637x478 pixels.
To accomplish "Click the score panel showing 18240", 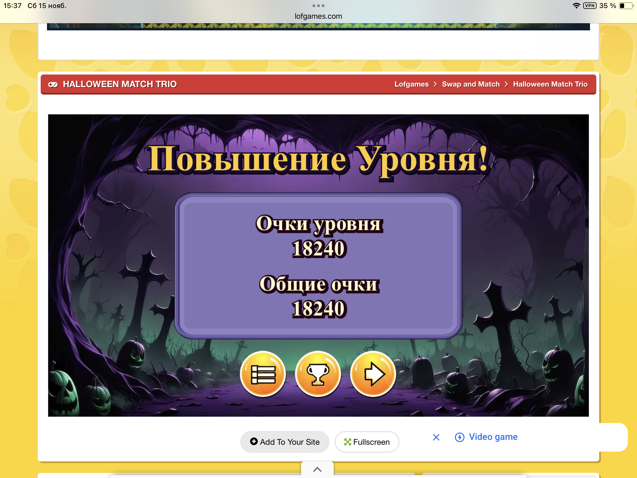I will (318, 266).
